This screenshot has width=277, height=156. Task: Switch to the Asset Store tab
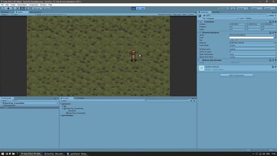coord(36,12)
